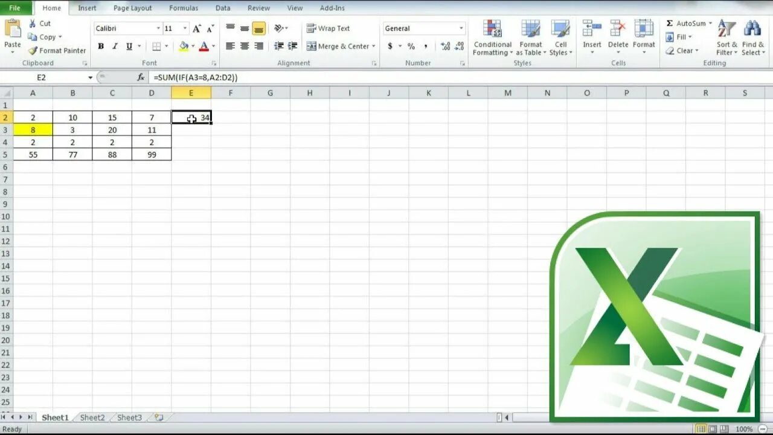
Task: Click the Delete cells icon
Action: point(618,28)
